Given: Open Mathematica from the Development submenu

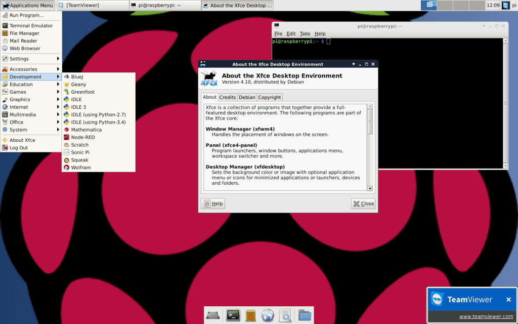Looking at the screenshot, I should tap(86, 130).
